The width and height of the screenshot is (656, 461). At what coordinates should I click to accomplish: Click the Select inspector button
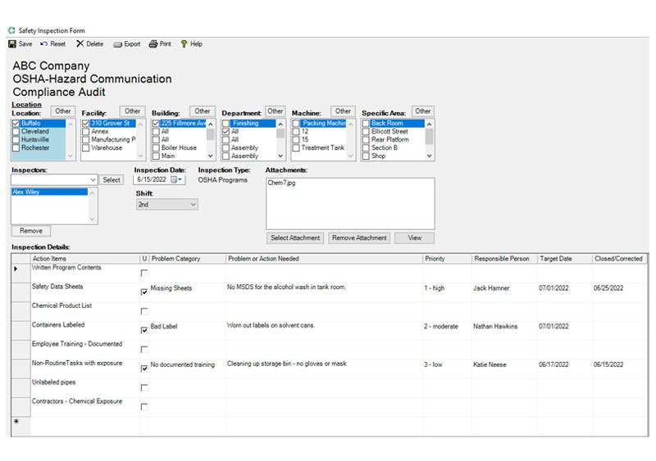(x=112, y=179)
